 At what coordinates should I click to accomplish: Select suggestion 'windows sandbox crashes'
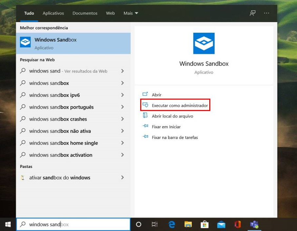(73, 119)
